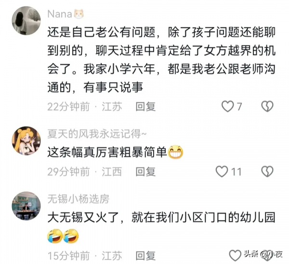Dislike Nana's comment with broken heart
Image resolution: width=289 pixels, height=264 pixels.
(x=267, y=107)
